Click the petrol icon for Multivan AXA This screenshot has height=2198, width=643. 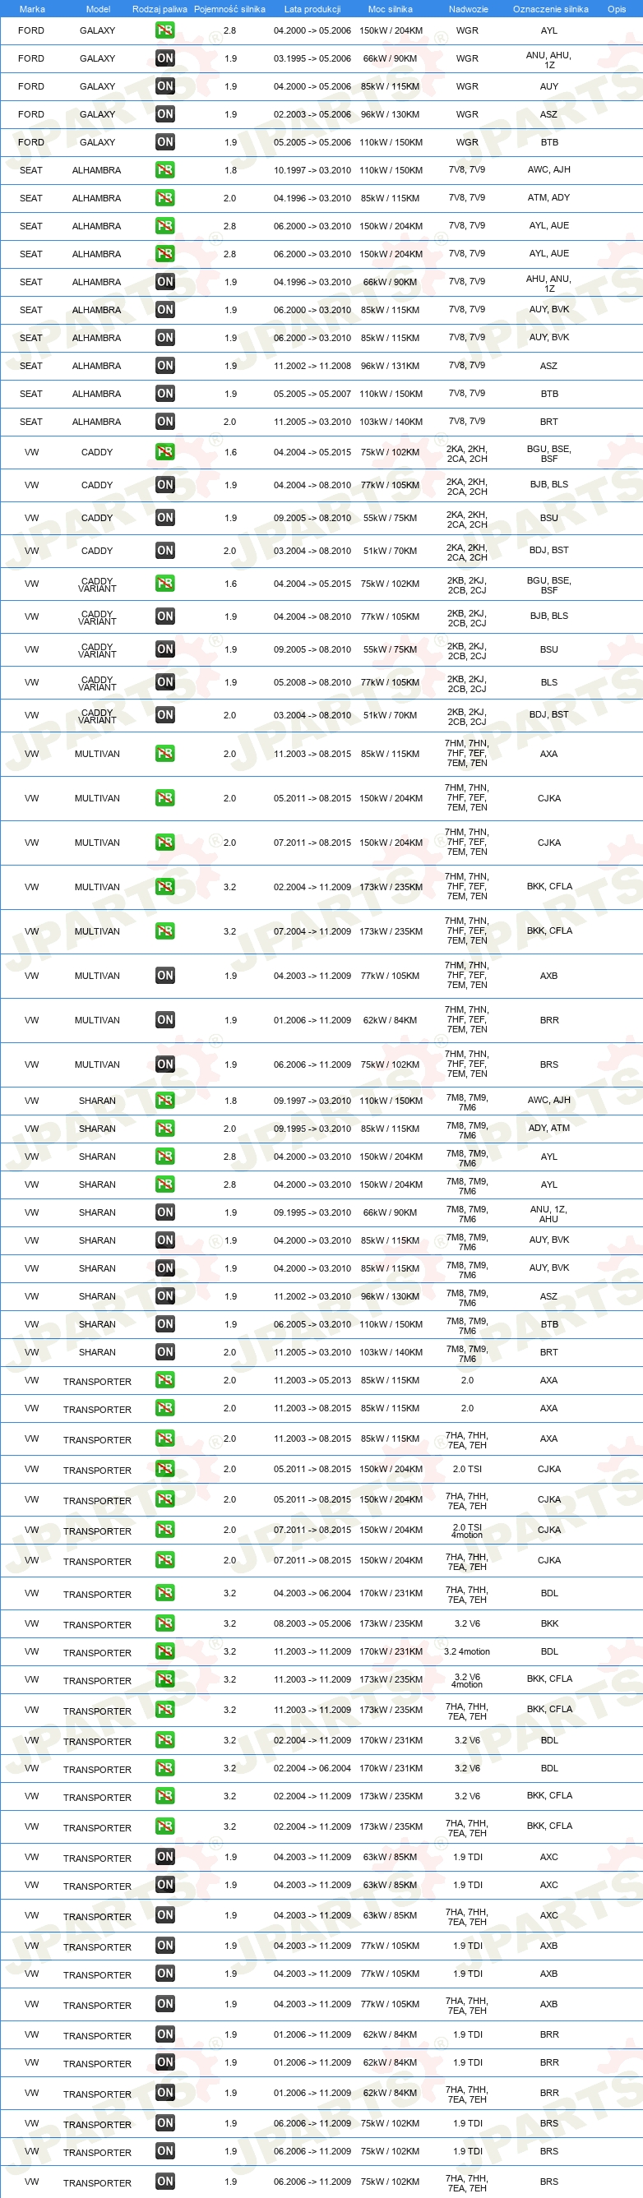164,754
